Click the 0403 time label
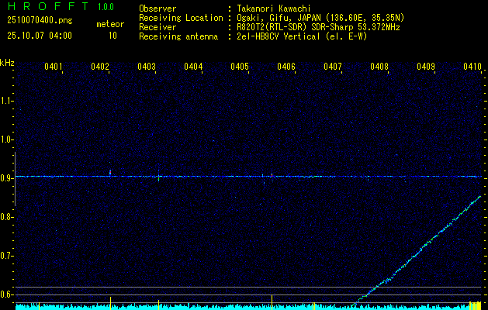 147,66
